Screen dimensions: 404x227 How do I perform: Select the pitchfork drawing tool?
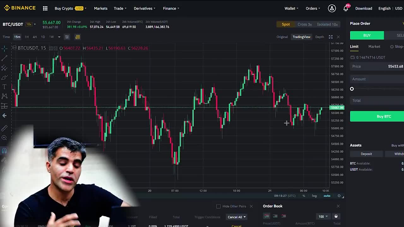click(4, 68)
